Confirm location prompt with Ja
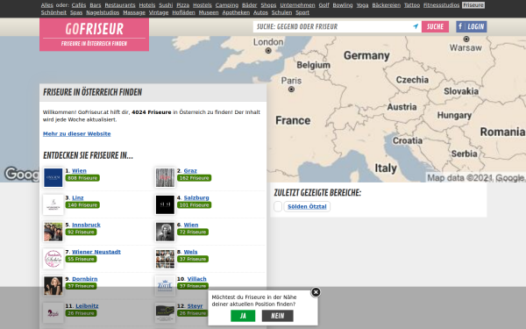 [x=243, y=316]
